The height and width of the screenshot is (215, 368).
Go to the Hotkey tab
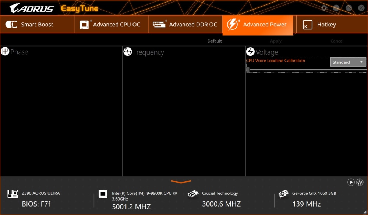coord(332,25)
